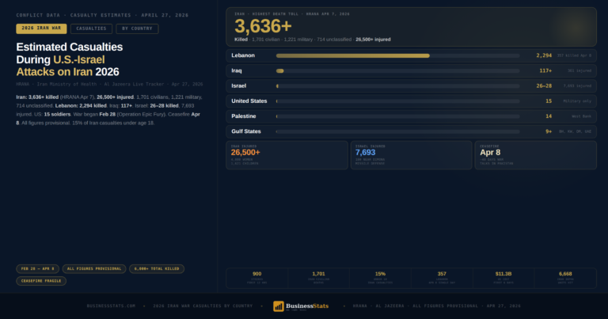Click the 3,636+ Iran death toll figure

pos(263,26)
